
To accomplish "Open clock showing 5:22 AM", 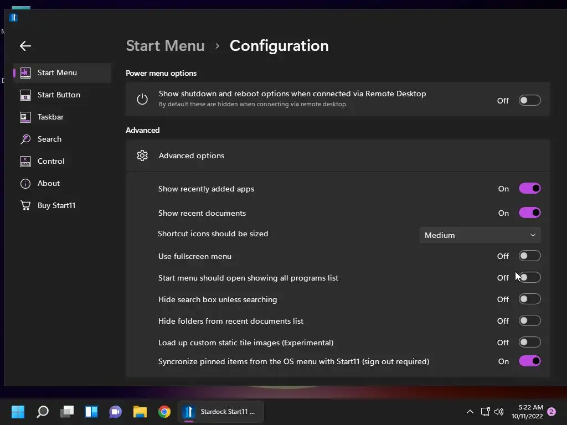I will click(x=527, y=412).
